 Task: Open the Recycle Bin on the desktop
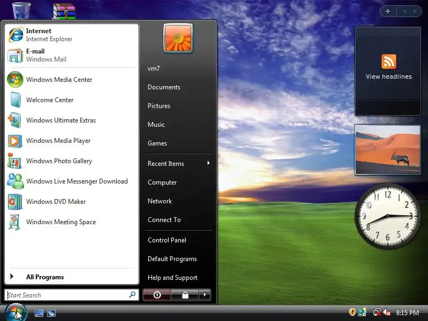(21, 10)
